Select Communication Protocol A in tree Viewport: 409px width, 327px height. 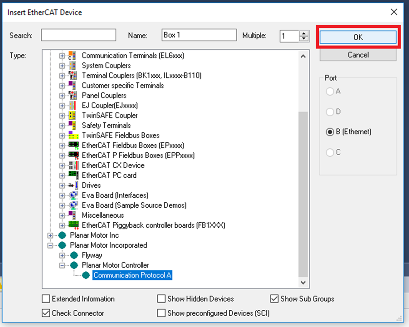(x=132, y=275)
